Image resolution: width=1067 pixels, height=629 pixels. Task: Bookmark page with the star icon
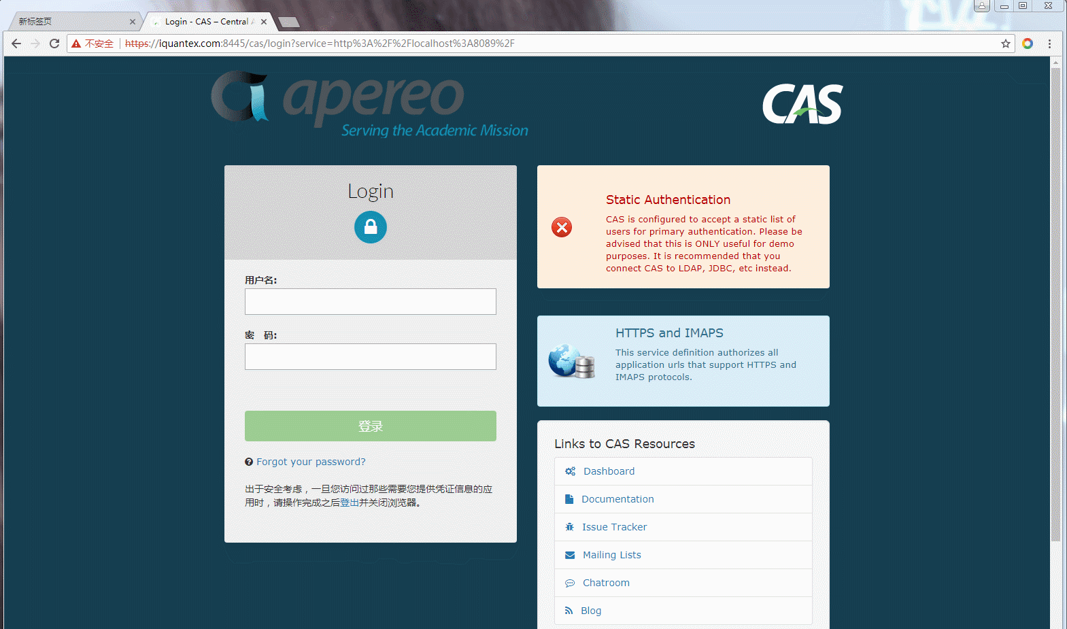pyautogui.click(x=1005, y=44)
